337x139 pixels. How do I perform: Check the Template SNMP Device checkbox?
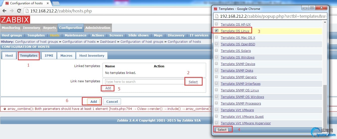click(216, 64)
